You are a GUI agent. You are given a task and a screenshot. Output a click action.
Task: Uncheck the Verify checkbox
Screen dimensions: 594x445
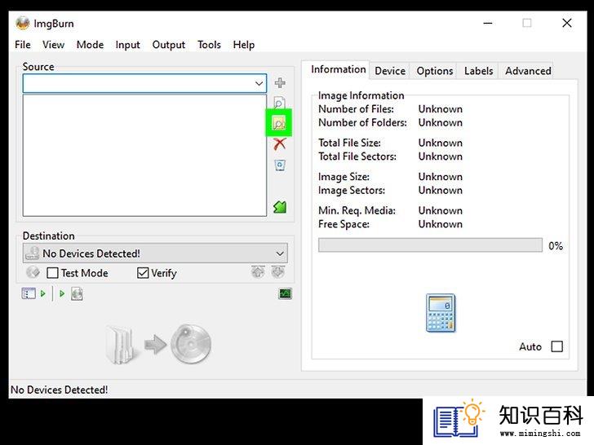[x=143, y=273]
